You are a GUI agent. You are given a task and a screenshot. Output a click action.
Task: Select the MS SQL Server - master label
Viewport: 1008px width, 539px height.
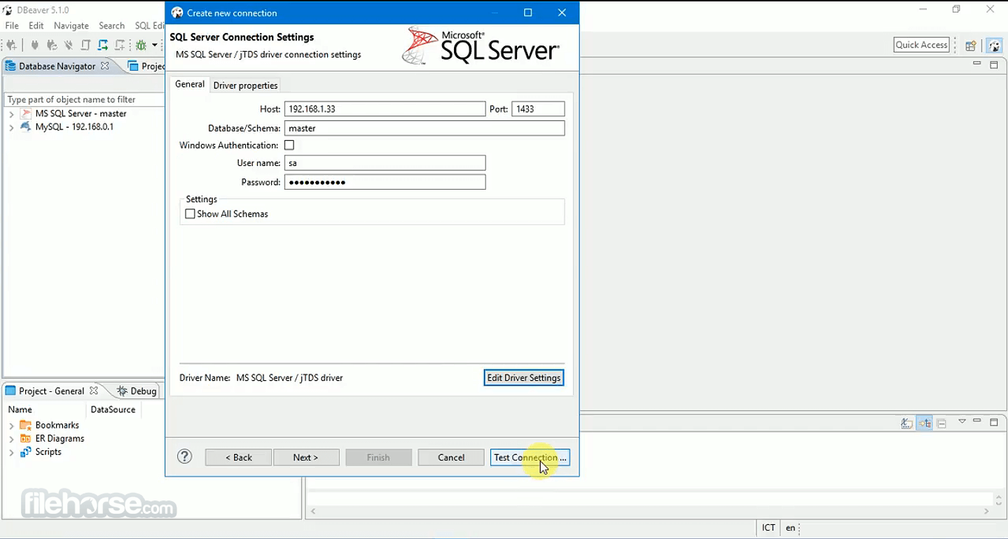click(x=81, y=113)
